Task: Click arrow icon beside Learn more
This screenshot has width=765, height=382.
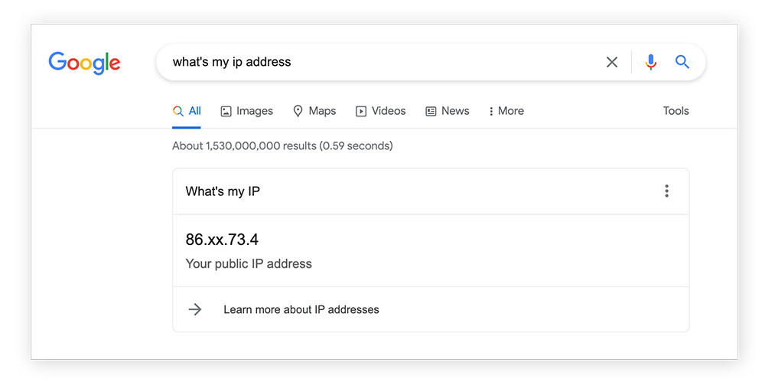Action: (x=195, y=310)
